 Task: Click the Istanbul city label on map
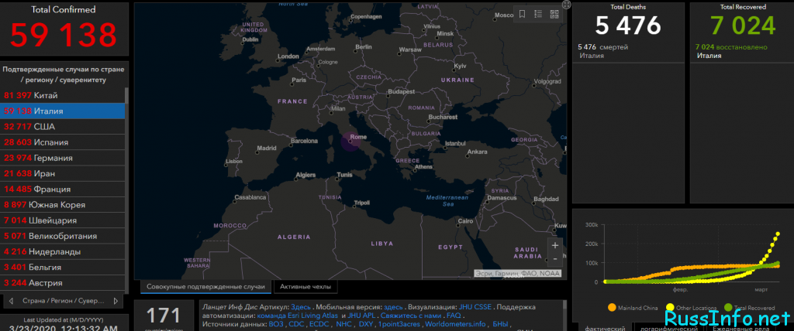click(x=454, y=144)
